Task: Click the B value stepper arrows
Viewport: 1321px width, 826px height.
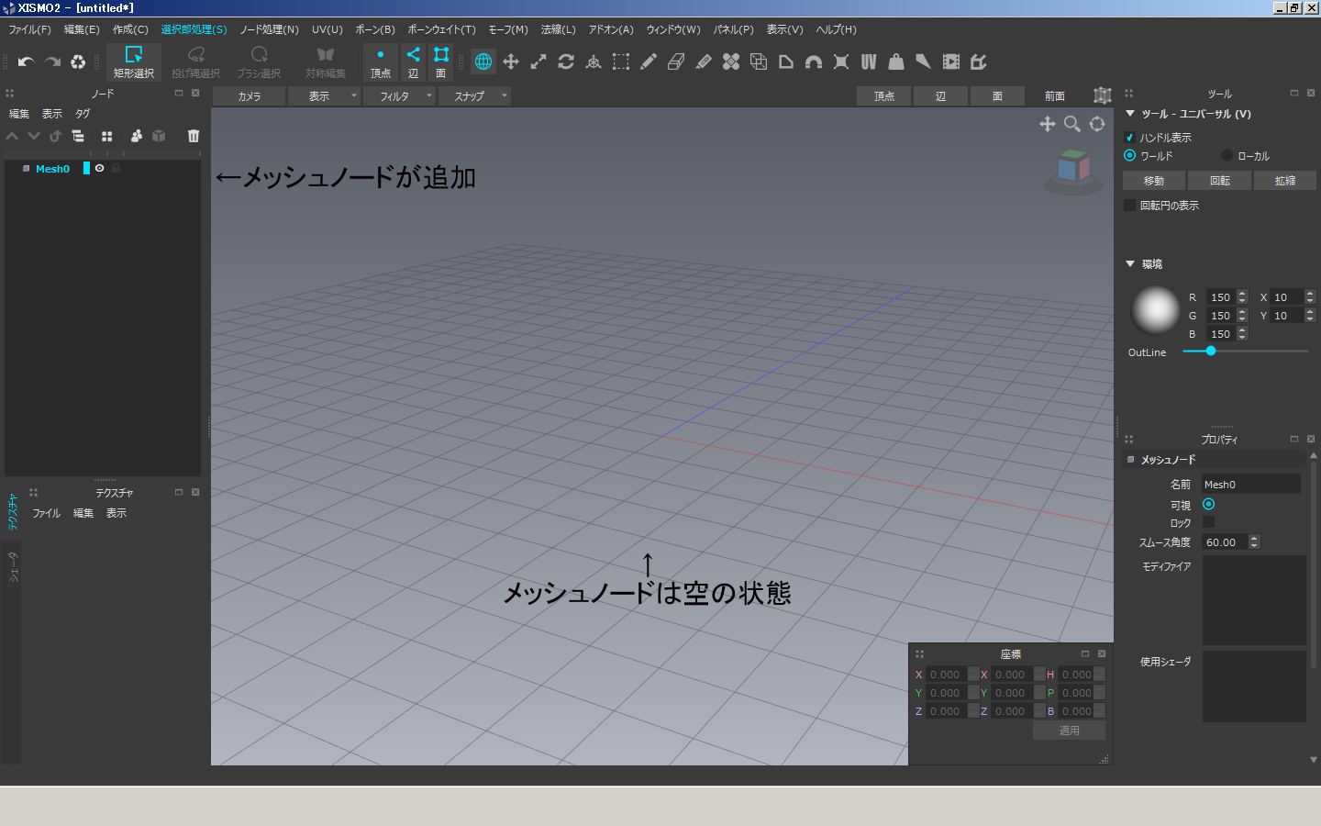Action: [1242, 333]
